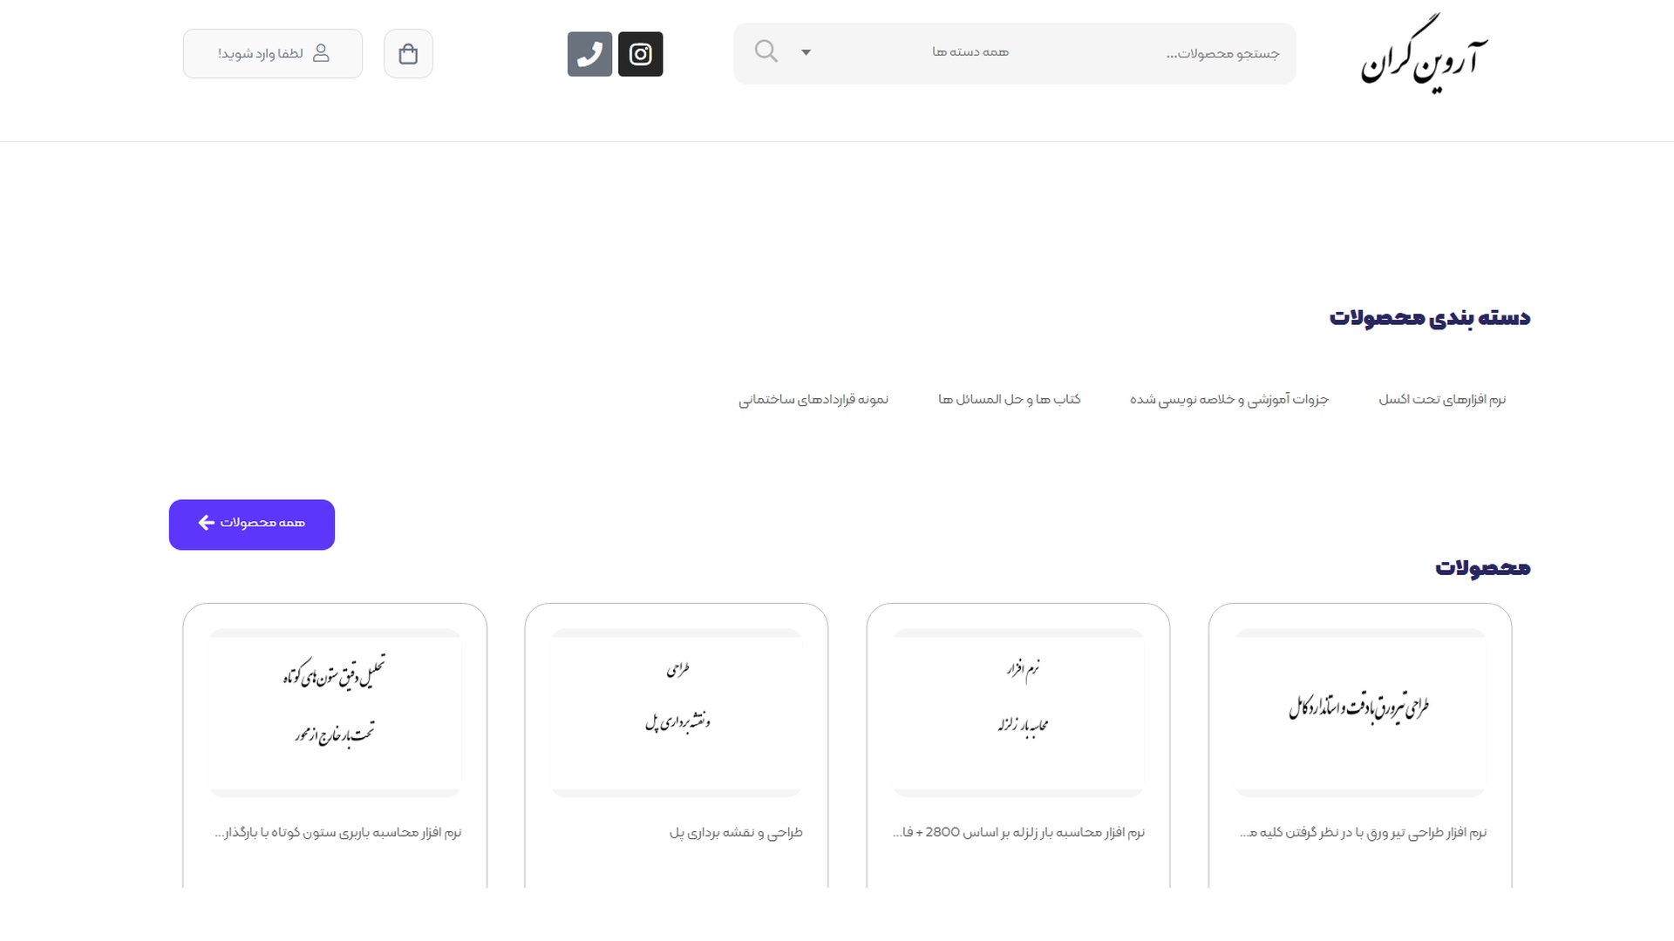Click the user icon in login button
This screenshot has width=1674, height=941.
321,53
